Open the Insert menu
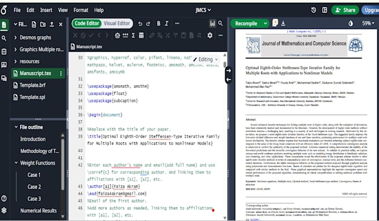This screenshot has width=379, height=221. click(46, 10)
